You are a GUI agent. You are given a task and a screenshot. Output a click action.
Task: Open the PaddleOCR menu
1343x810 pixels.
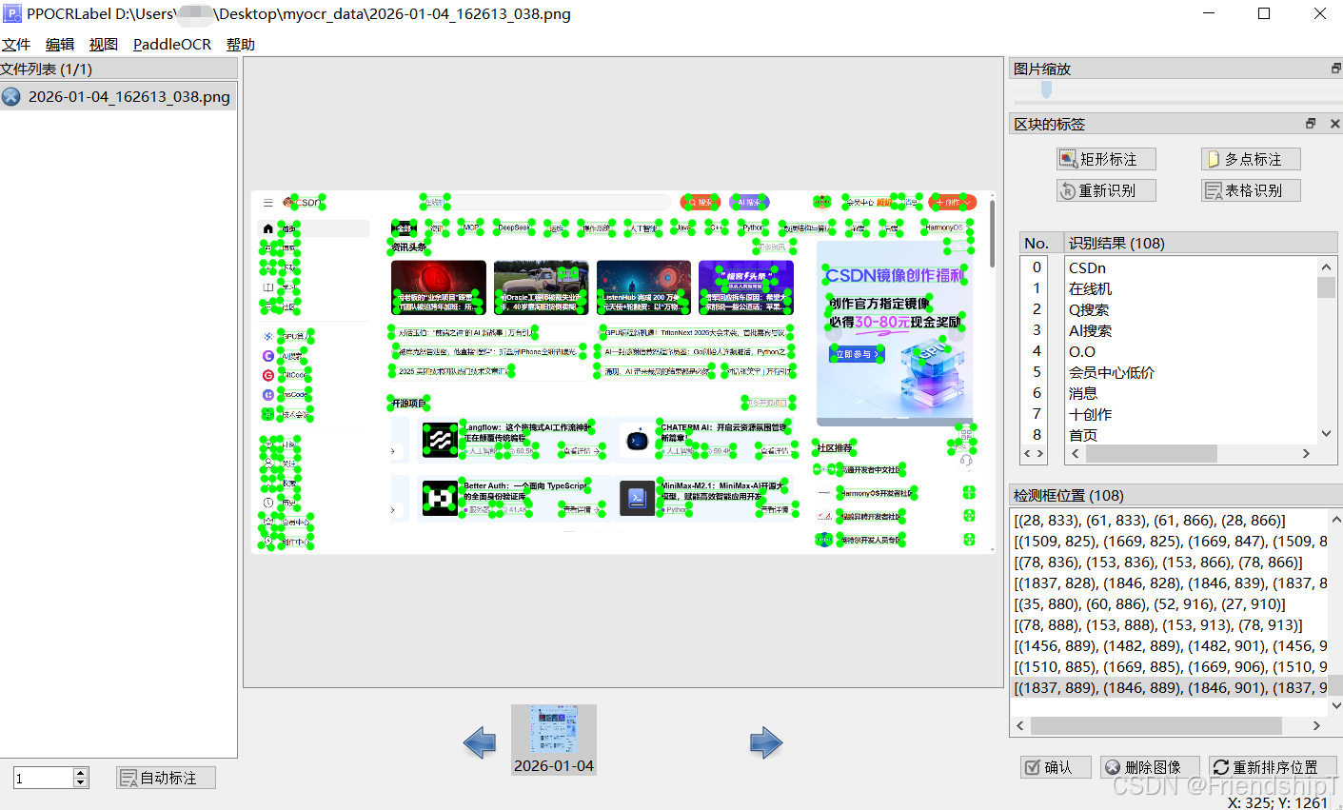coord(172,45)
